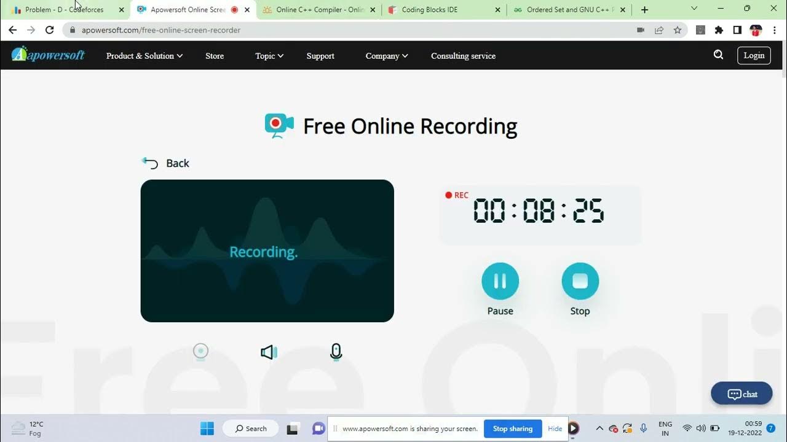Go forward in browser history
The height and width of the screenshot is (442, 787).
click(x=31, y=30)
